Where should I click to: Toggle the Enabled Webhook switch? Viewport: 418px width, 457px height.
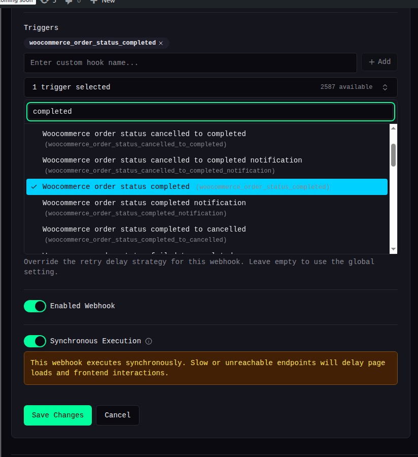[x=35, y=306]
